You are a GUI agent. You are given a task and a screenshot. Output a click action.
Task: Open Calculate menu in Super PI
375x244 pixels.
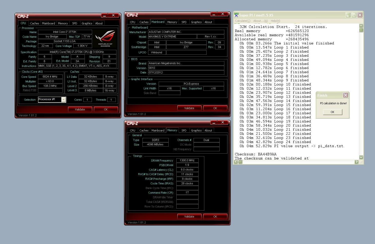tap(243, 21)
